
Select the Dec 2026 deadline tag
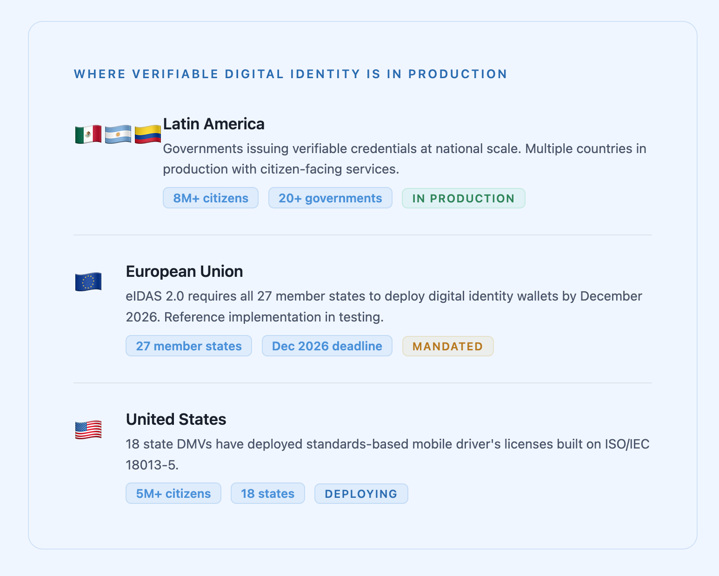[x=327, y=346]
